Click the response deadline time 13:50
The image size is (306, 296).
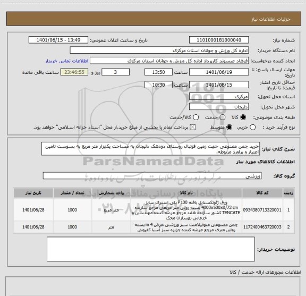click(x=158, y=72)
